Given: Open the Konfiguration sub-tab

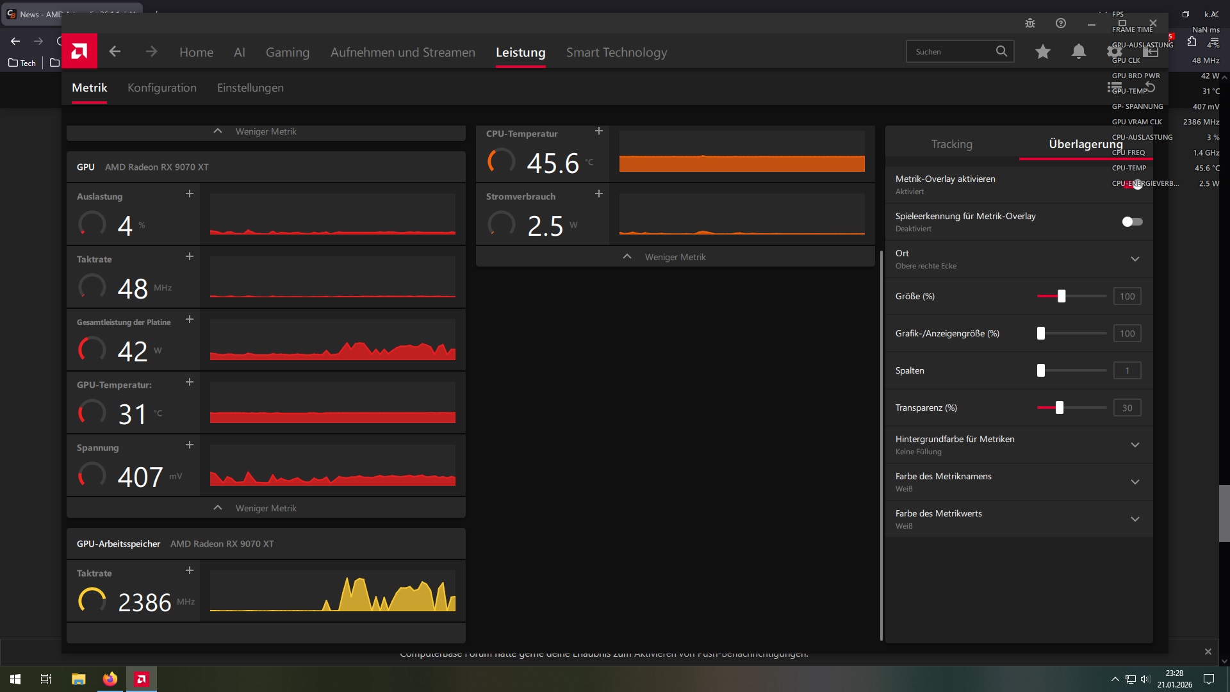Looking at the screenshot, I should (x=161, y=88).
